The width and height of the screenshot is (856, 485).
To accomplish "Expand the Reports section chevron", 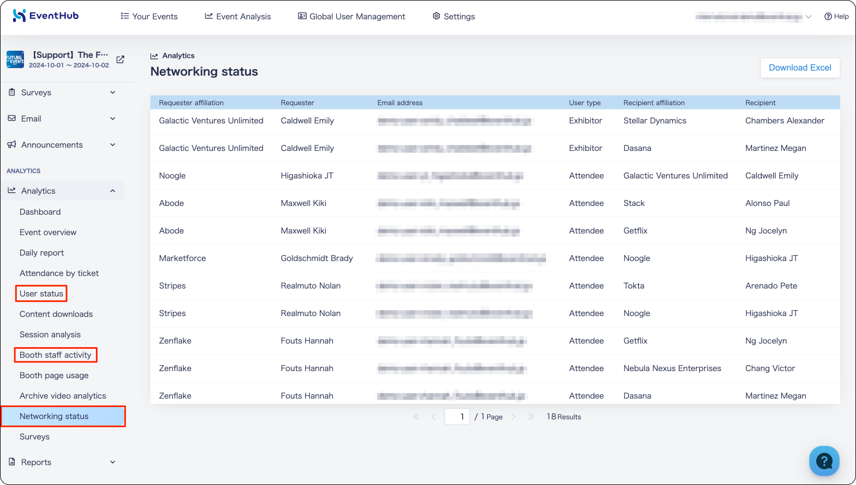I will [x=113, y=462].
